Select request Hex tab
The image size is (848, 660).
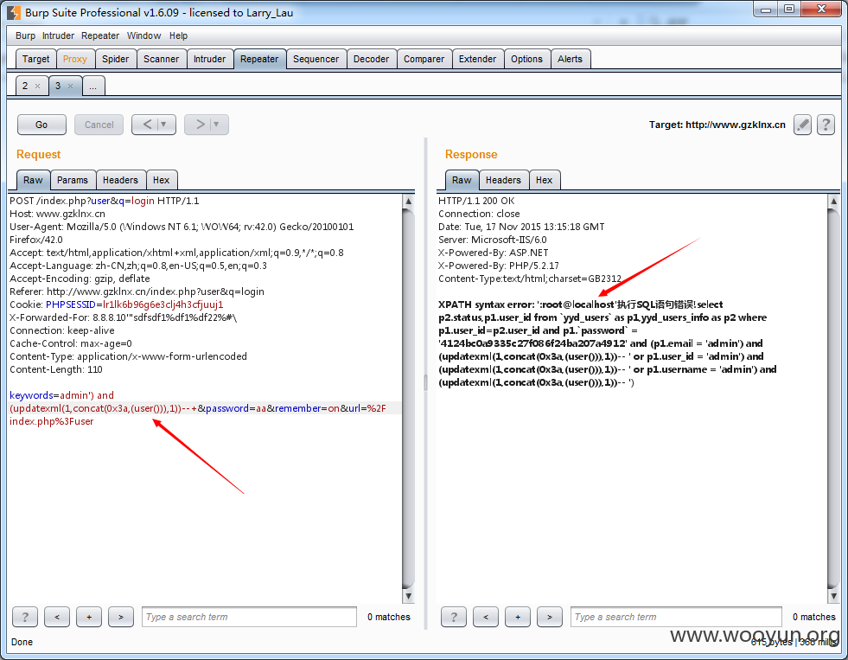point(161,180)
